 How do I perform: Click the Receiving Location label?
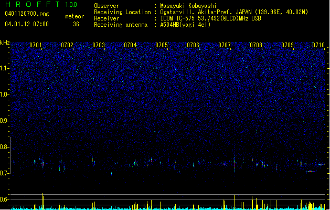click(x=122, y=12)
